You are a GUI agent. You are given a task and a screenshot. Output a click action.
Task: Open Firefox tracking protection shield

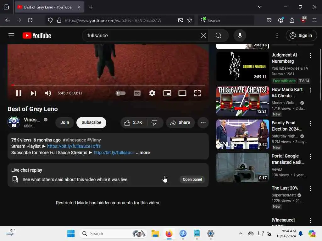(50, 20)
